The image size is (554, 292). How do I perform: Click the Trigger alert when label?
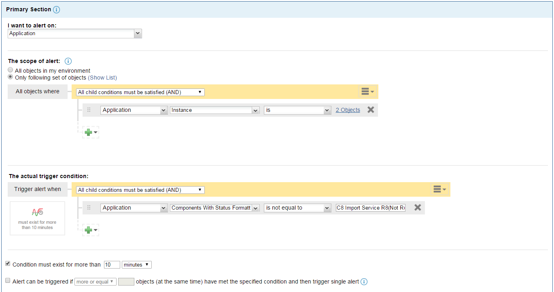point(38,189)
